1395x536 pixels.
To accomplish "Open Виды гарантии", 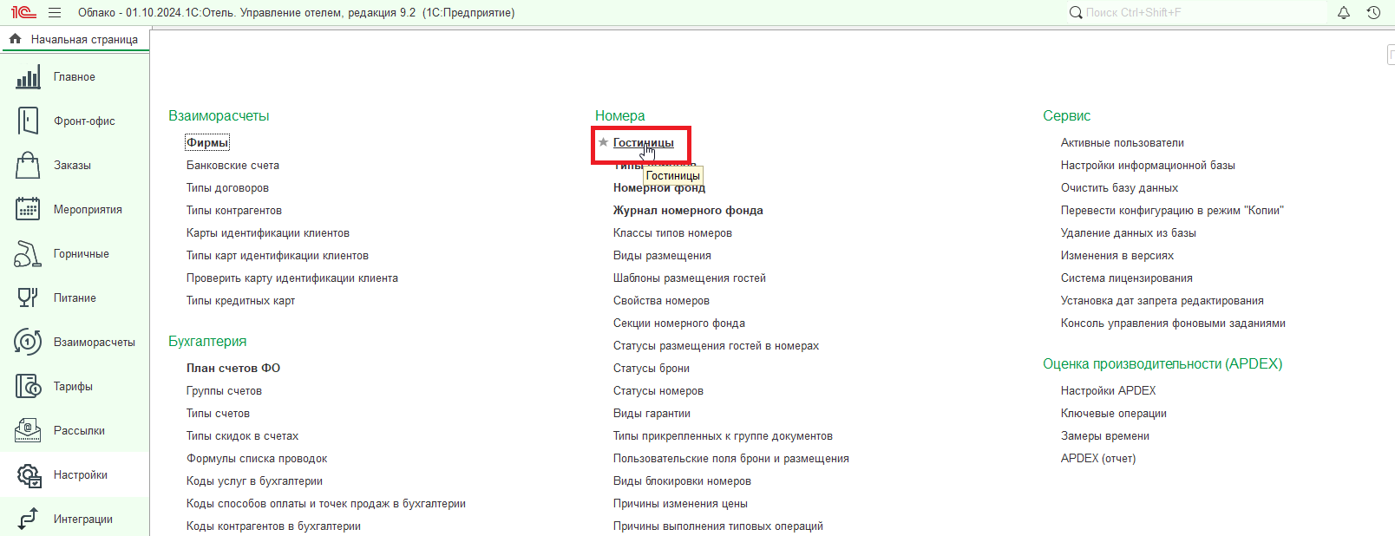I will pyautogui.click(x=652, y=414).
